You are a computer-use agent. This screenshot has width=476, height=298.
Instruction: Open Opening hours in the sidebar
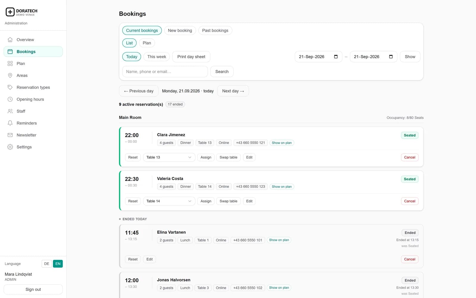click(x=33, y=99)
